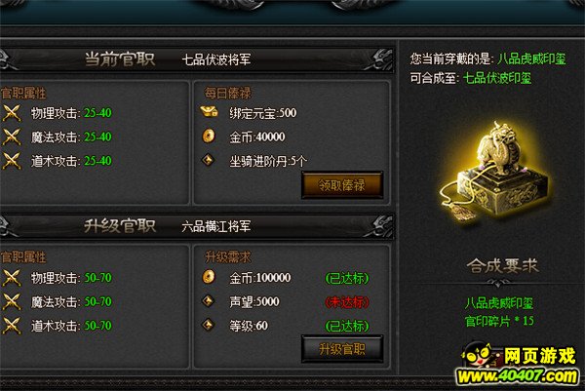Click crossed swords icon beside 道术攻击:50-70
The height and width of the screenshot is (391, 585).
click(12, 326)
